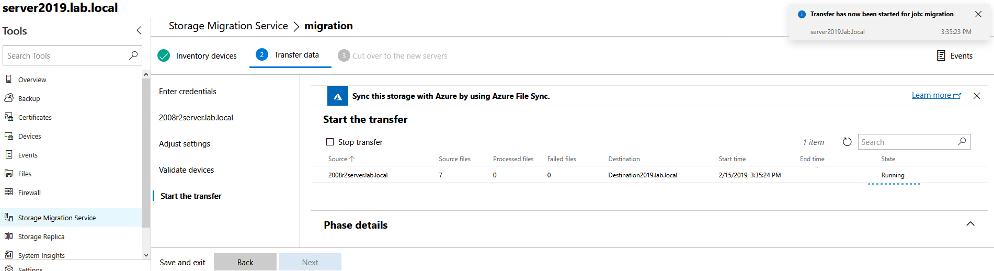The width and height of the screenshot is (994, 271).
Task: Refresh the transfer list
Action: [847, 142]
